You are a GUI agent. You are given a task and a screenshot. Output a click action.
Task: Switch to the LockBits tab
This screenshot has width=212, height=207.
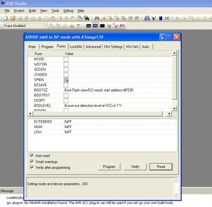76,47
